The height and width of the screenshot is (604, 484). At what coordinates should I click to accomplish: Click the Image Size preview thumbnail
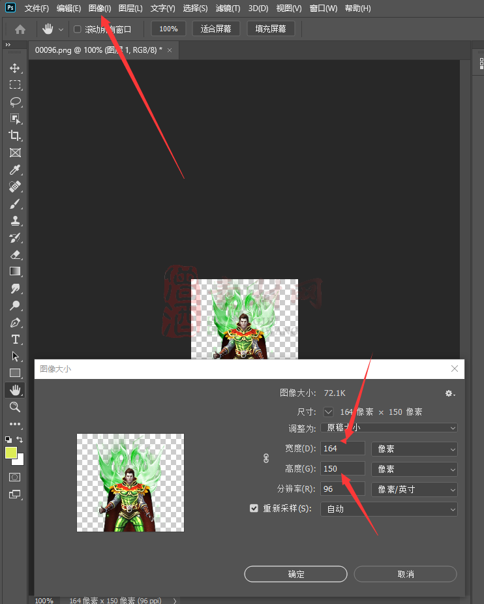130,483
